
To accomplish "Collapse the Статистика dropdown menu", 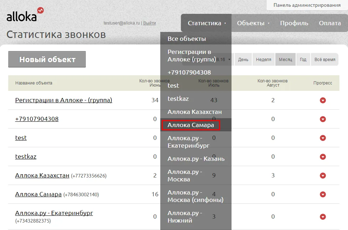I will coord(207,23).
